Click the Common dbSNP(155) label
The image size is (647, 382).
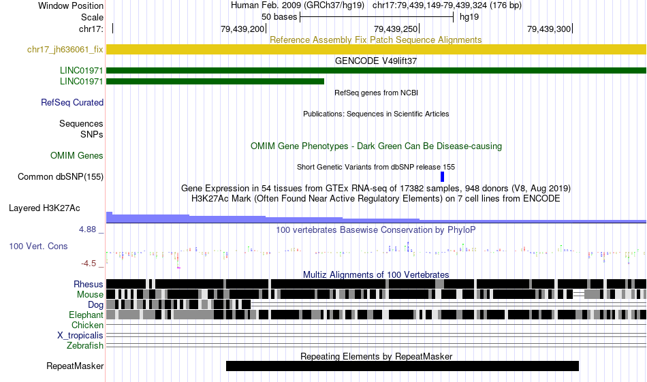60,176
